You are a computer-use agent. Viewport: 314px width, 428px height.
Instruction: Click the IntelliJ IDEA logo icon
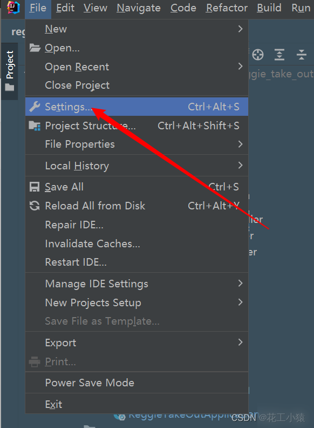point(13,8)
